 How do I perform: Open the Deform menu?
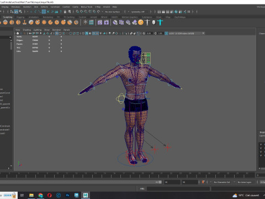44,7
